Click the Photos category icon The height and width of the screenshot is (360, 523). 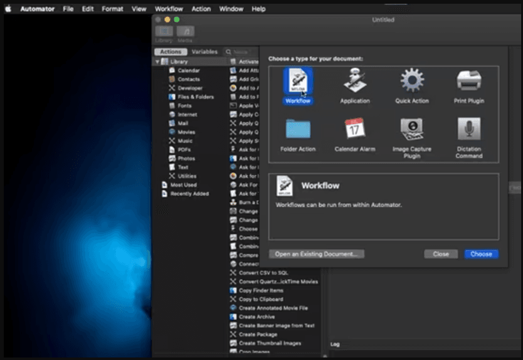(x=172, y=159)
